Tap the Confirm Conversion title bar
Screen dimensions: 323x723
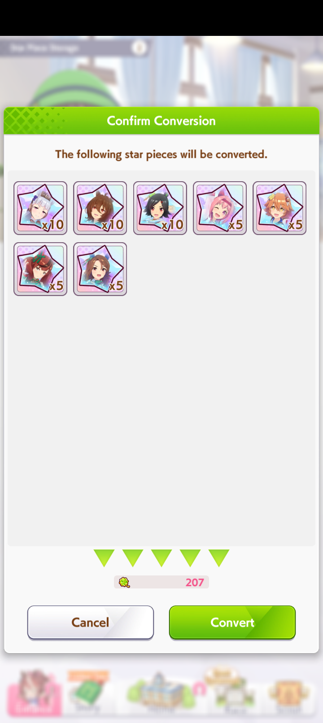click(x=161, y=121)
